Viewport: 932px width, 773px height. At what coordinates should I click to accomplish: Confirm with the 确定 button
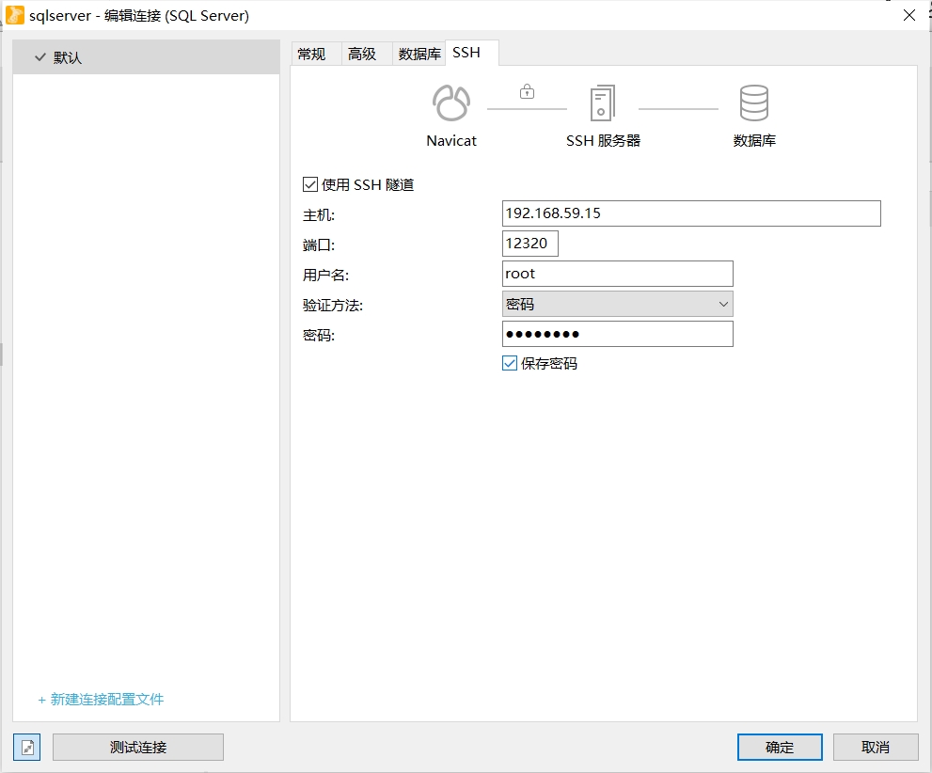point(780,747)
